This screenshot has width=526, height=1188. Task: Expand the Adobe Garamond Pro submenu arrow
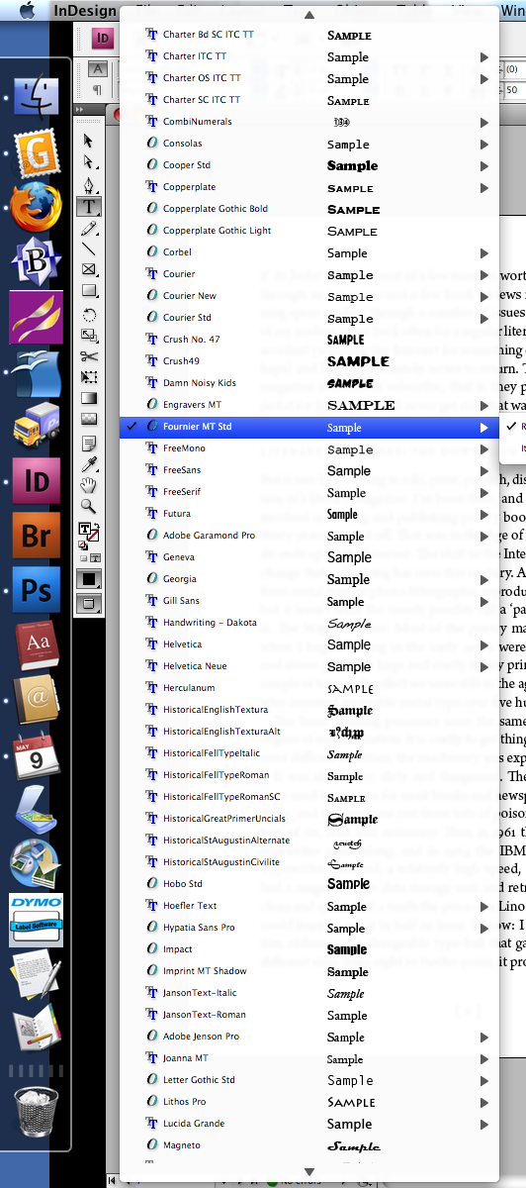point(484,536)
